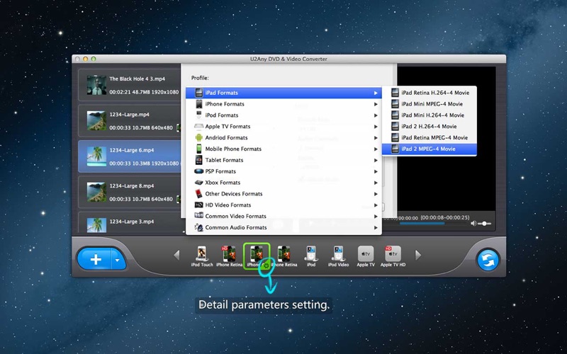Image resolution: width=567 pixels, height=354 pixels.
Task: Open the green gear on the selected preset
Action: coord(266,265)
